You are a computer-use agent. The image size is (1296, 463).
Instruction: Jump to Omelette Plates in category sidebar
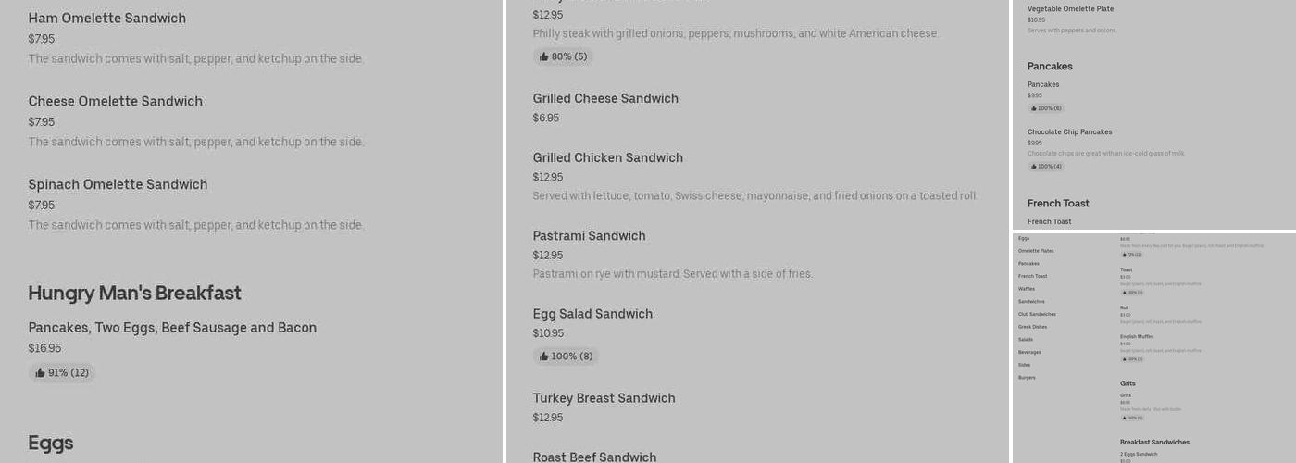tap(1036, 251)
